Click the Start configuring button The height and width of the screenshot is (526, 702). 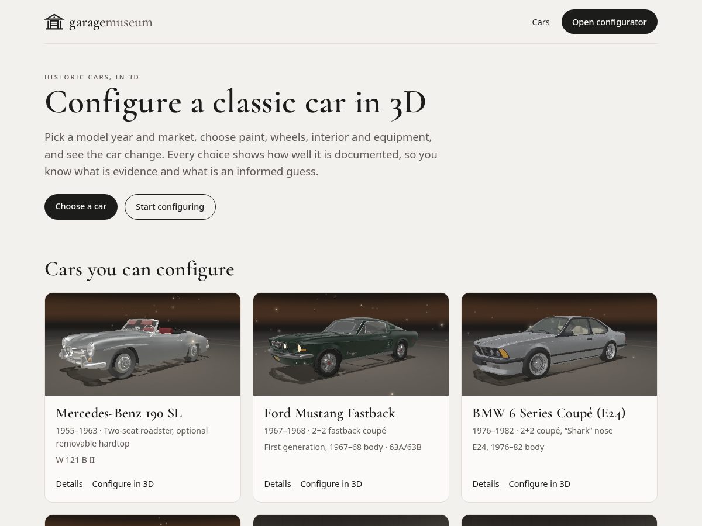[x=170, y=206]
